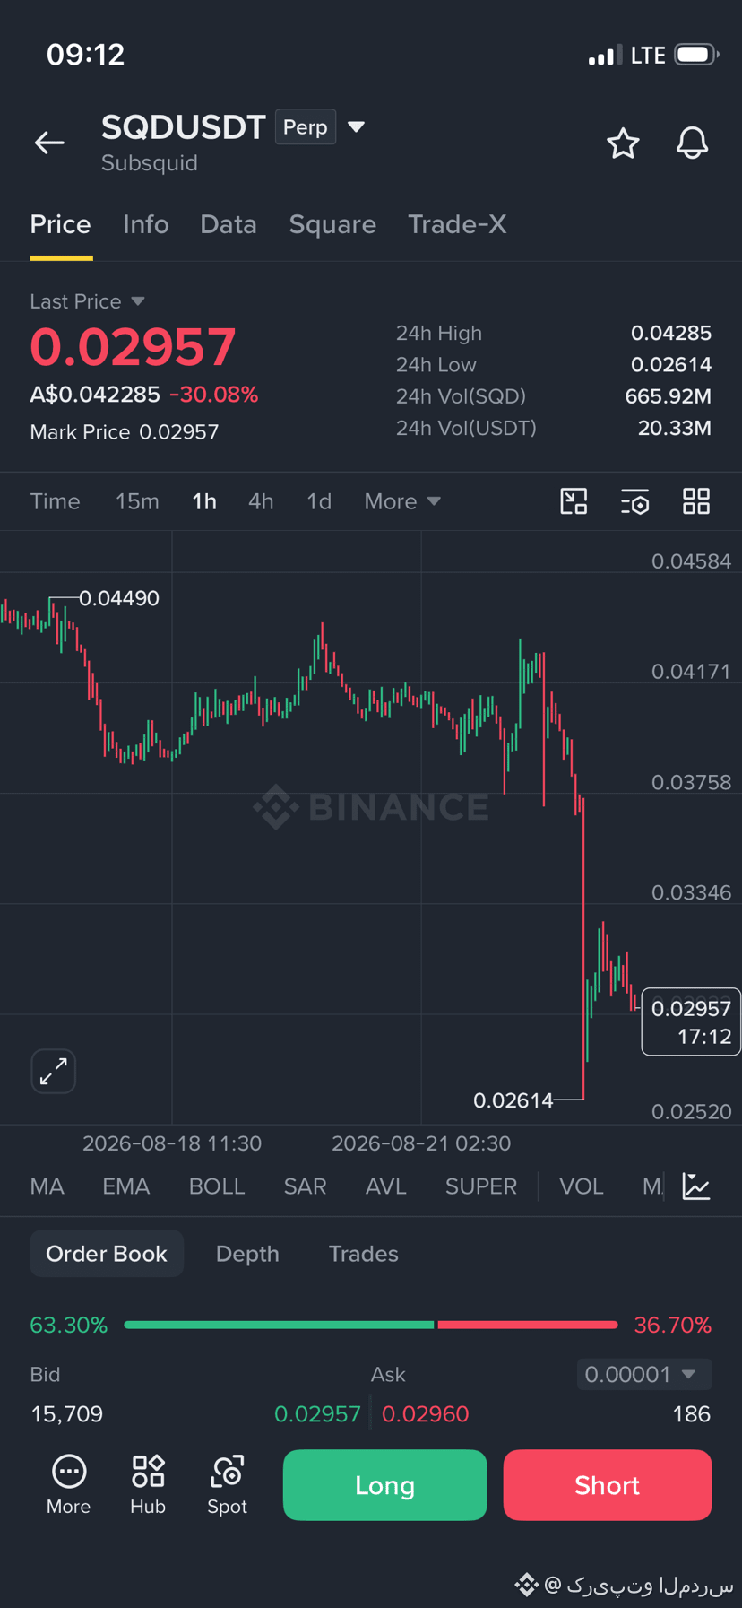Tap the -30.08% change text
Image resolution: width=742 pixels, height=1608 pixels.
coord(213,395)
